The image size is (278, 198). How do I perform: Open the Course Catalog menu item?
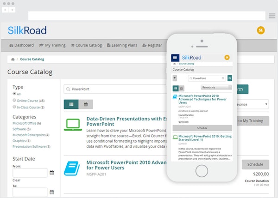(86, 45)
